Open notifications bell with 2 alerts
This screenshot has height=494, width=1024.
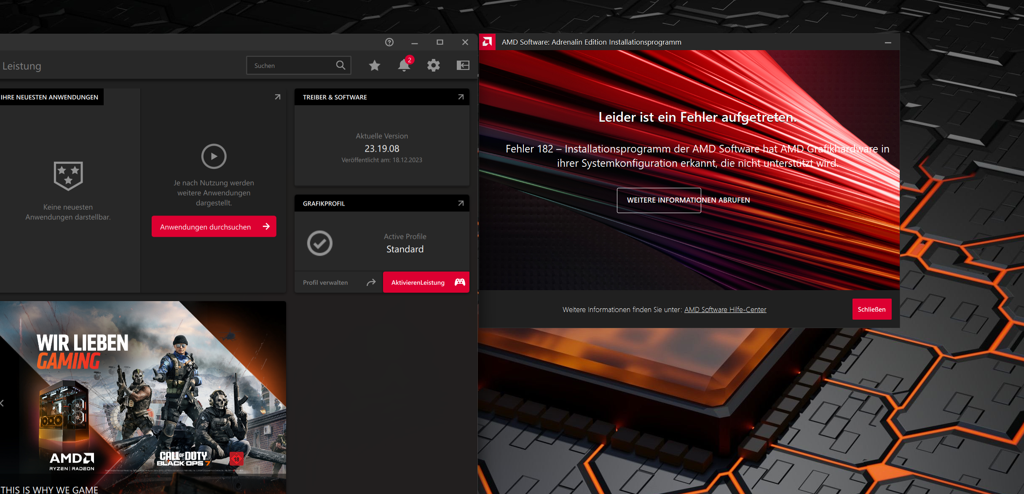[x=404, y=65]
